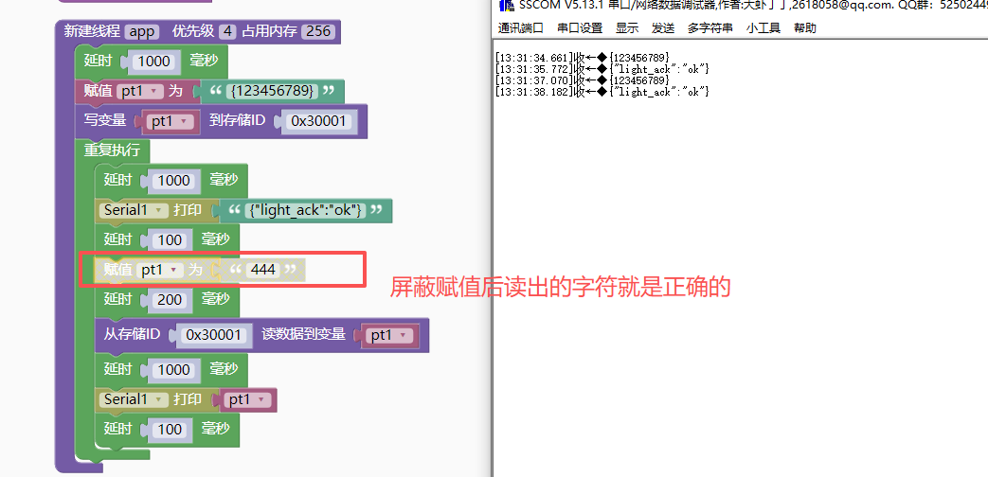Edit the thread name field 'app'
988x477 pixels.
[140, 31]
